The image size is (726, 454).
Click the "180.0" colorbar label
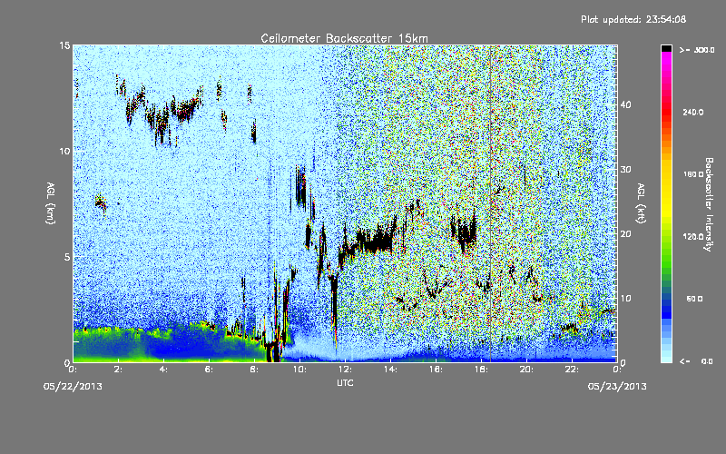point(693,174)
